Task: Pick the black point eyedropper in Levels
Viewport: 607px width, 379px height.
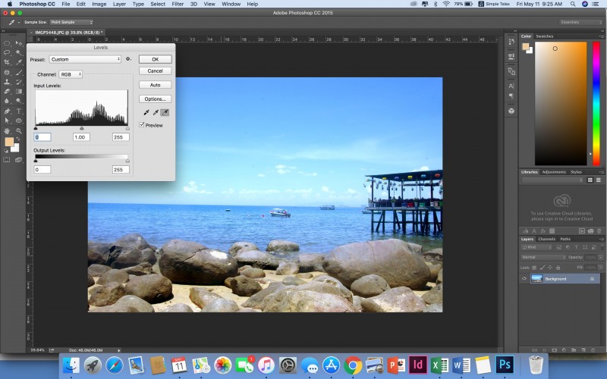Action: pos(145,113)
